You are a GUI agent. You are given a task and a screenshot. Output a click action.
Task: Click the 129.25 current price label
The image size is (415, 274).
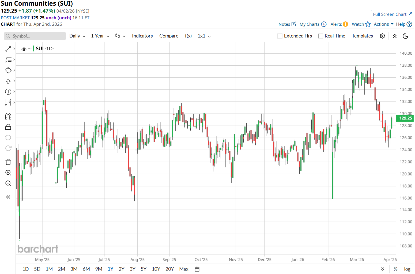click(x=405, y=118)
